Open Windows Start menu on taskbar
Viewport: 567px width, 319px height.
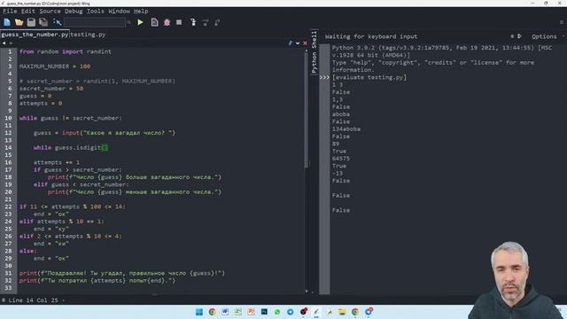[x=198, y=312]
